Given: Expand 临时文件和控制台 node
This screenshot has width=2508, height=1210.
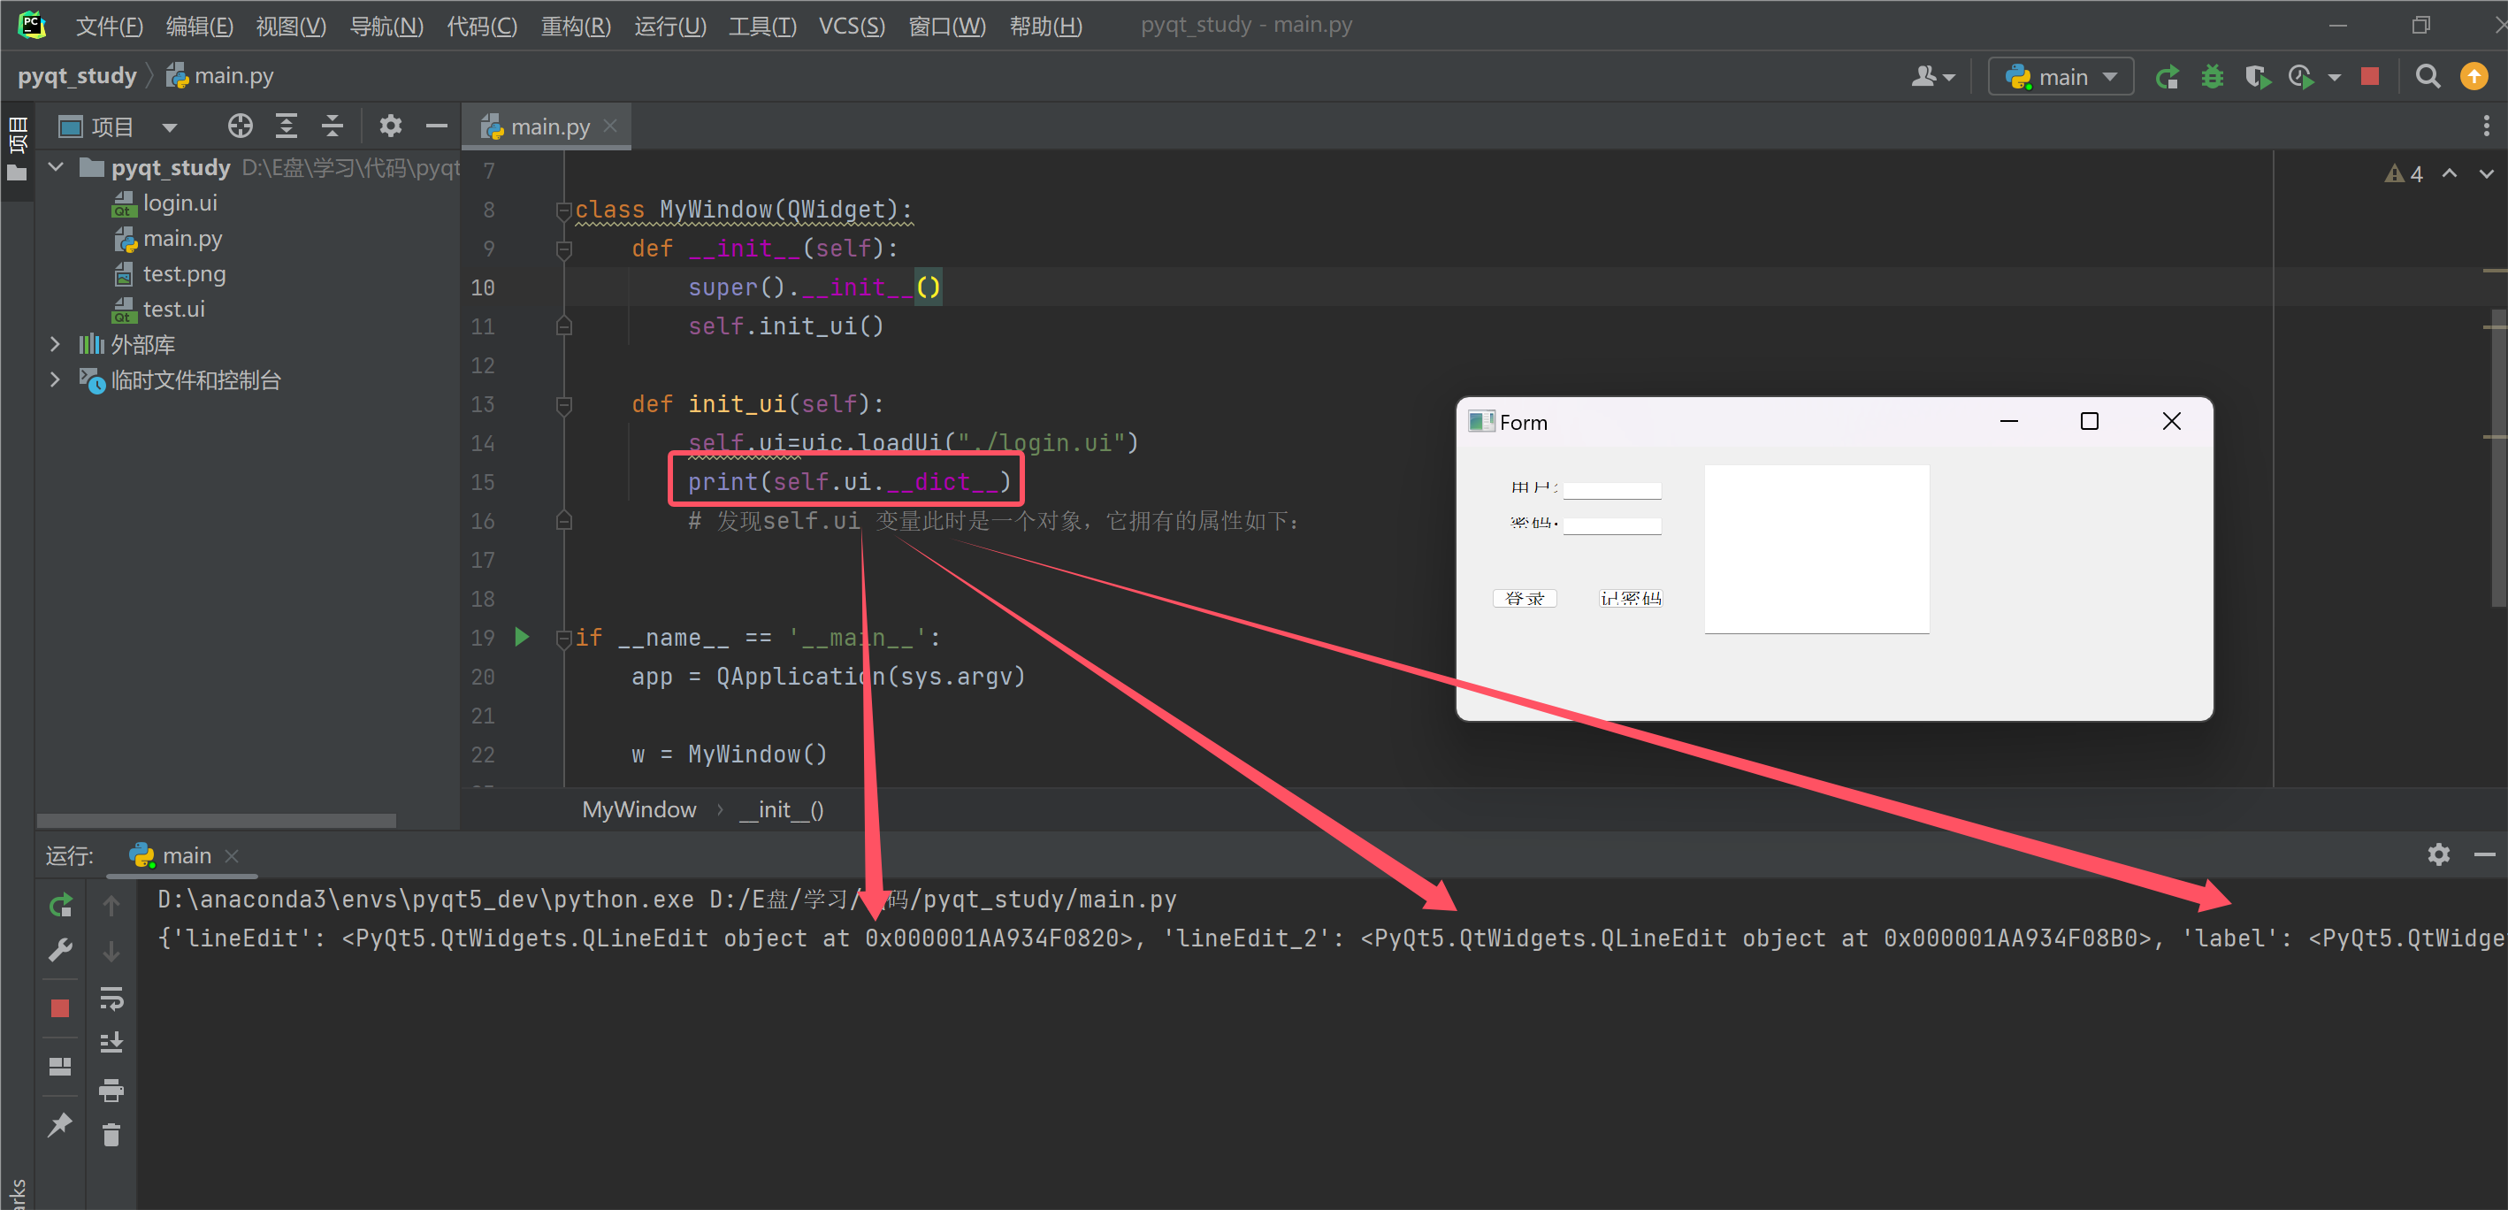Looking at the screenshot, I should (55, 379).
